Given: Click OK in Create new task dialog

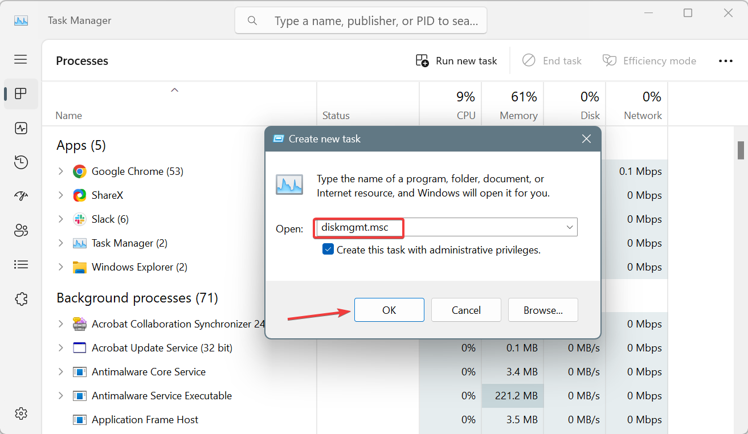Looking at the screenshot, I should click(x=389, y=310).
